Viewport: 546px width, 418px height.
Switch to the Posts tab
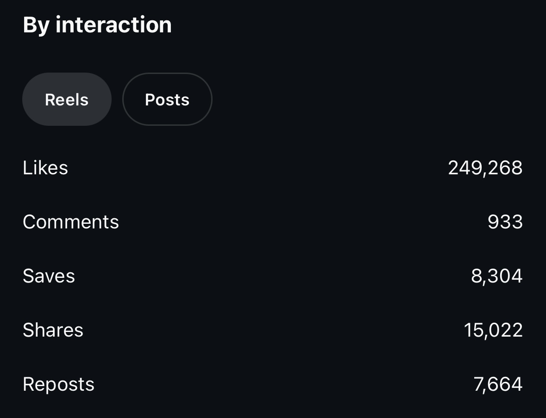[x=167, y=99]
